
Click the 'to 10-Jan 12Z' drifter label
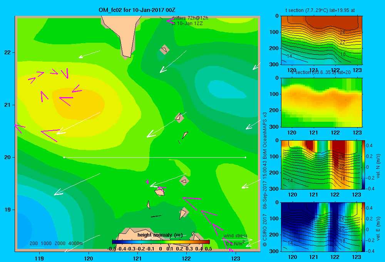tap(187, 24)
